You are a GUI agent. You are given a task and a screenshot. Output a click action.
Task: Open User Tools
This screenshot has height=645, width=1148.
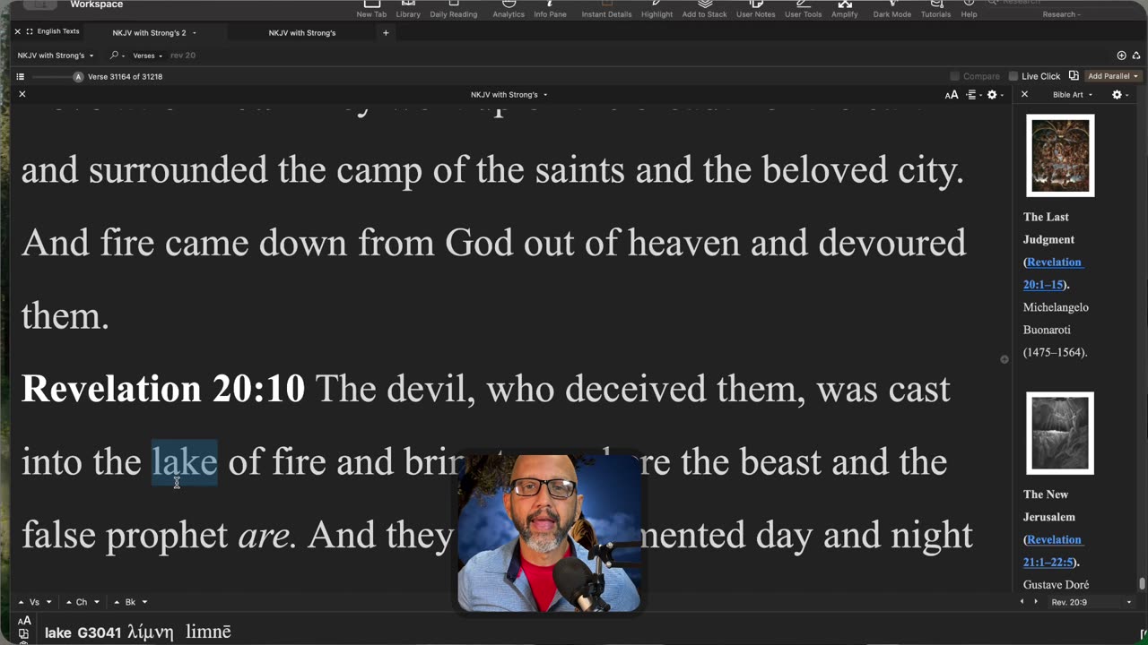(803, 9)
